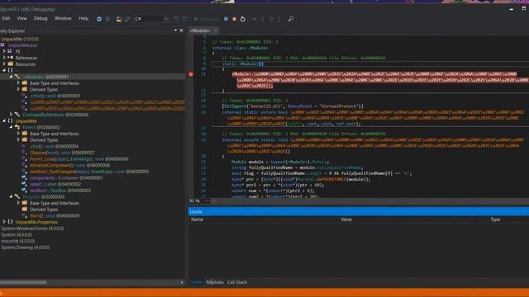Select Main() : void @06000009 method

pos(55,215)
